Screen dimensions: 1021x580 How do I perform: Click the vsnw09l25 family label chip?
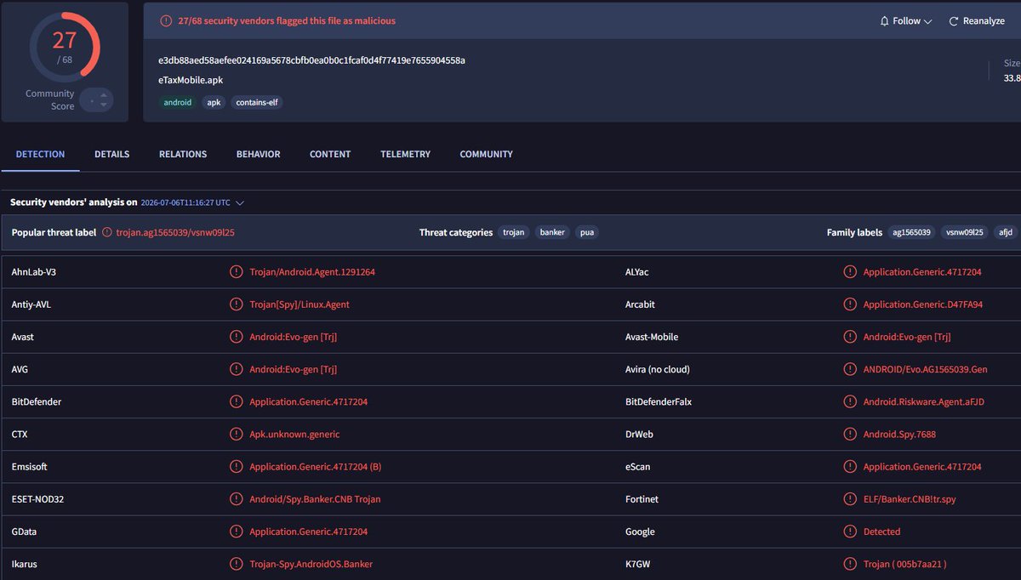coord(964,232)
